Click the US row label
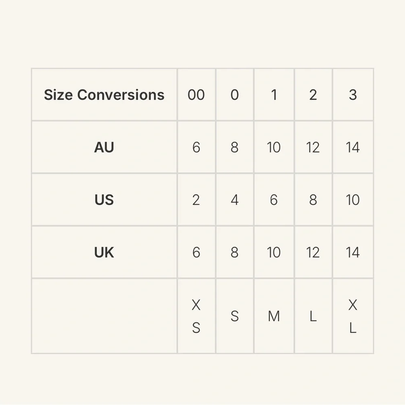This screenshot has height=405, width=405. pos(104,200)
